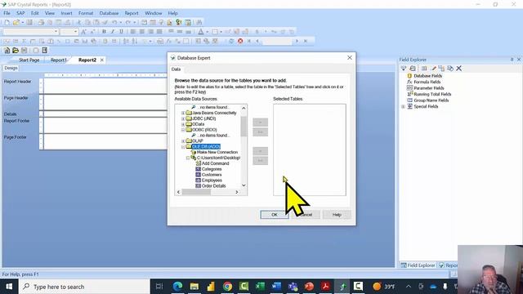This screenshot has height=294, width=523.
Task: Click the Insert to Report icon in Field Explorer
Action: [404, 69]
